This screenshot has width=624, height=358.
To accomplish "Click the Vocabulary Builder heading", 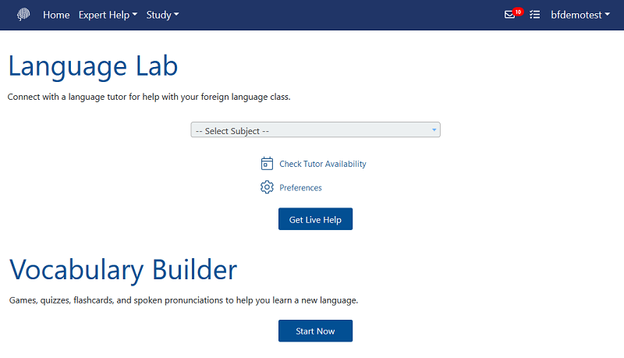I will (122, 270).
